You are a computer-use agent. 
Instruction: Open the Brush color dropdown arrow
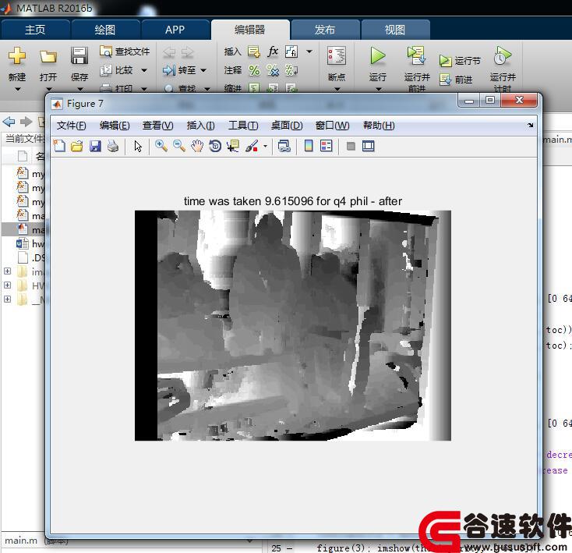(265, 147)
